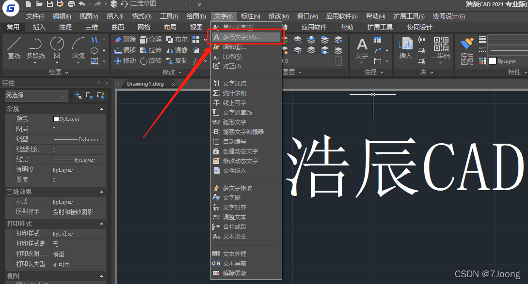Click the 厚度 value field showing 0
Image resolution: width=528 pixels, height=284 pixels.
pyautogui.click(x=79, y=180)
